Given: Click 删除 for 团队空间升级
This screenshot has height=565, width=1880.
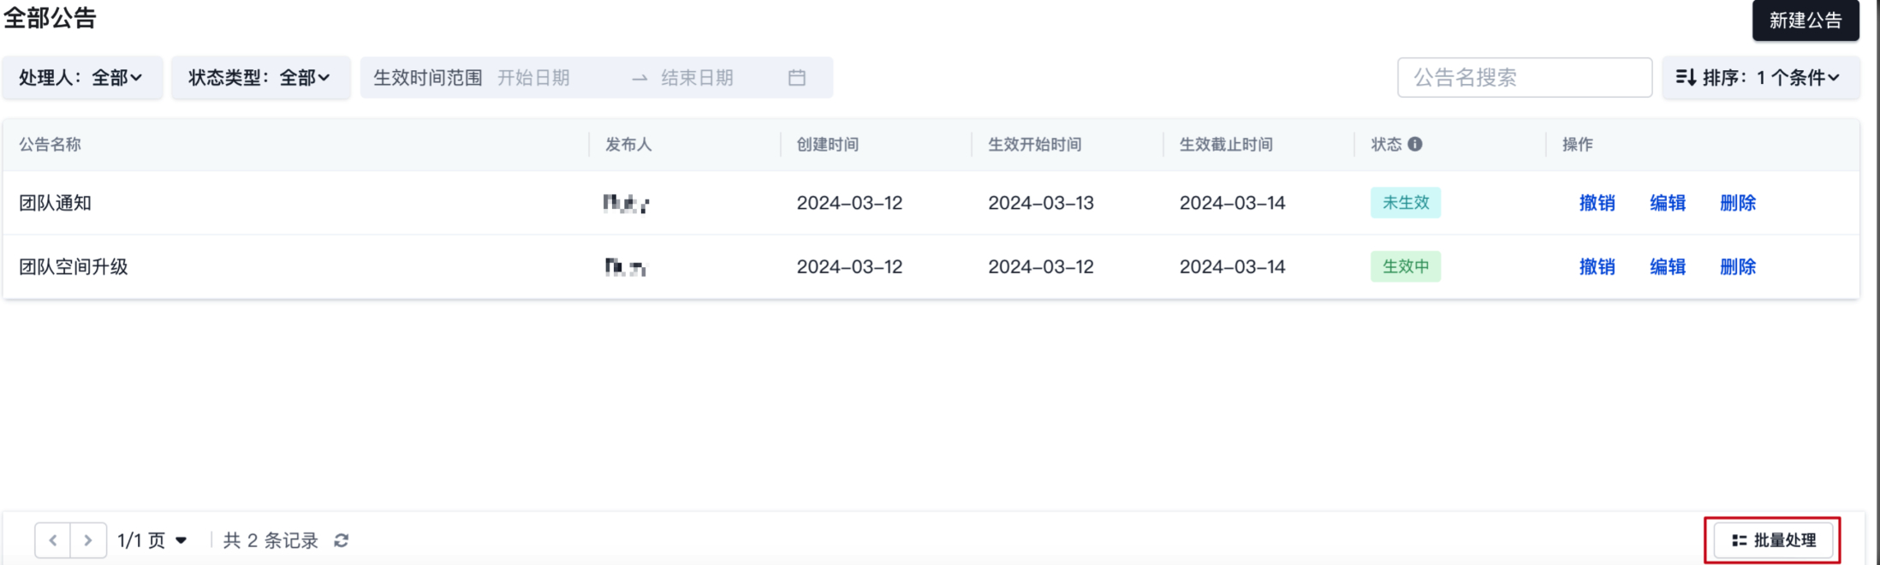Looking at the screenshot, I should coord(1737,267).
